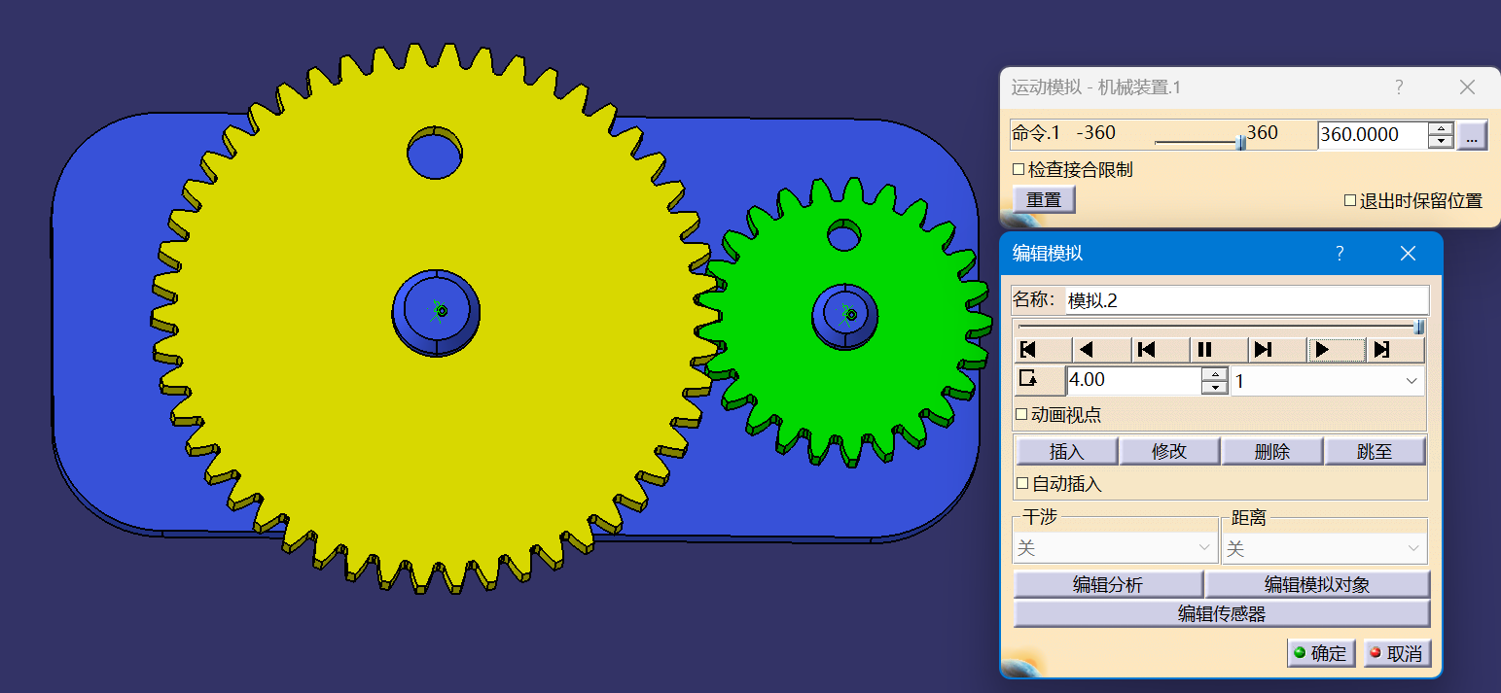Tick the 自动插入 checkbox
The height and width of the screenshot is (693, 1501).
tap(1022, 483)
